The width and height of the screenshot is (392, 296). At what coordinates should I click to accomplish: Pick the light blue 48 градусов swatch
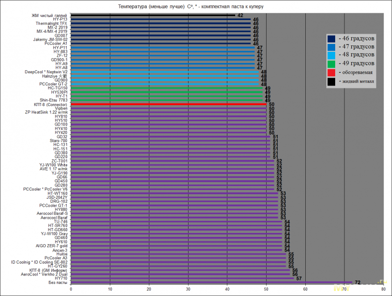[x=332, y=55]
